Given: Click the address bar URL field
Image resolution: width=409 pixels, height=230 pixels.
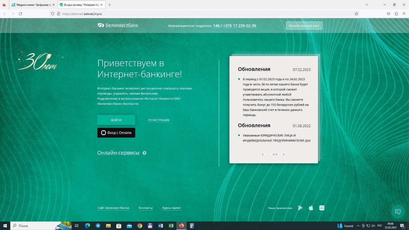Looking at the screenshot, I should click(x=204, y=14).
